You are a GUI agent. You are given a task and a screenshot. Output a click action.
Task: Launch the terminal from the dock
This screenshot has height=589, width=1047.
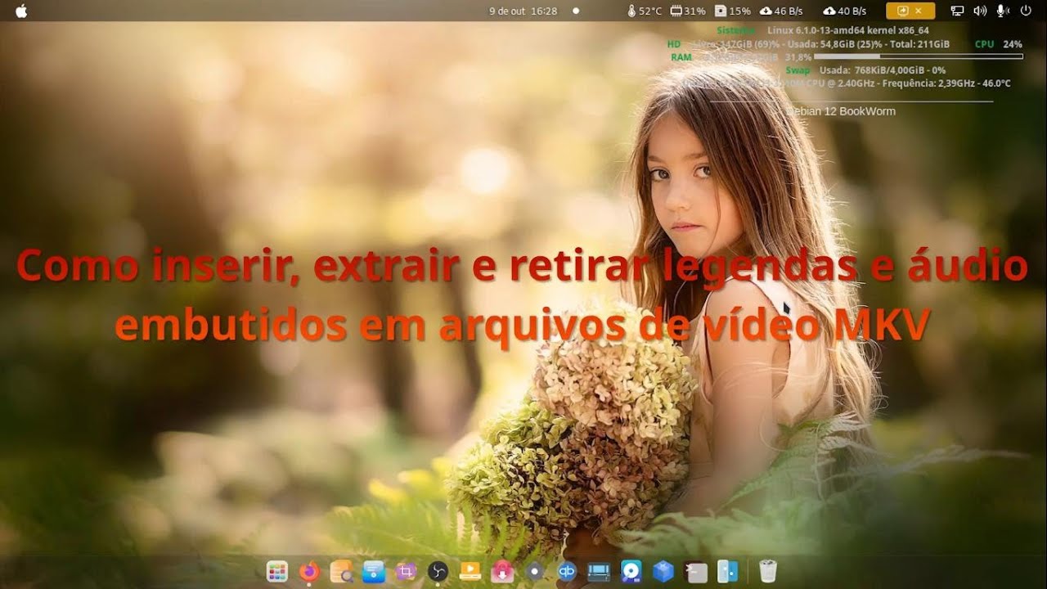tap(695, 571)
